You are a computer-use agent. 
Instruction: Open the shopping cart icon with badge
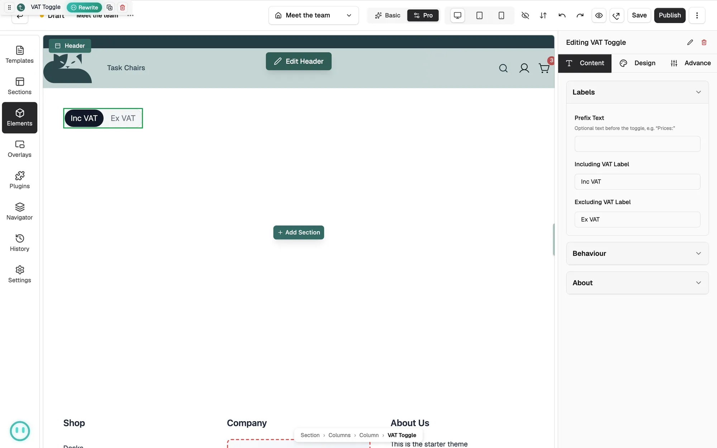pyautogui.click(x=544, y=67)
